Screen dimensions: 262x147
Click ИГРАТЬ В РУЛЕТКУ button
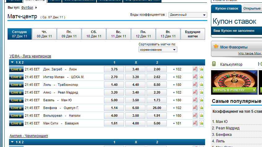coord(234,90)
